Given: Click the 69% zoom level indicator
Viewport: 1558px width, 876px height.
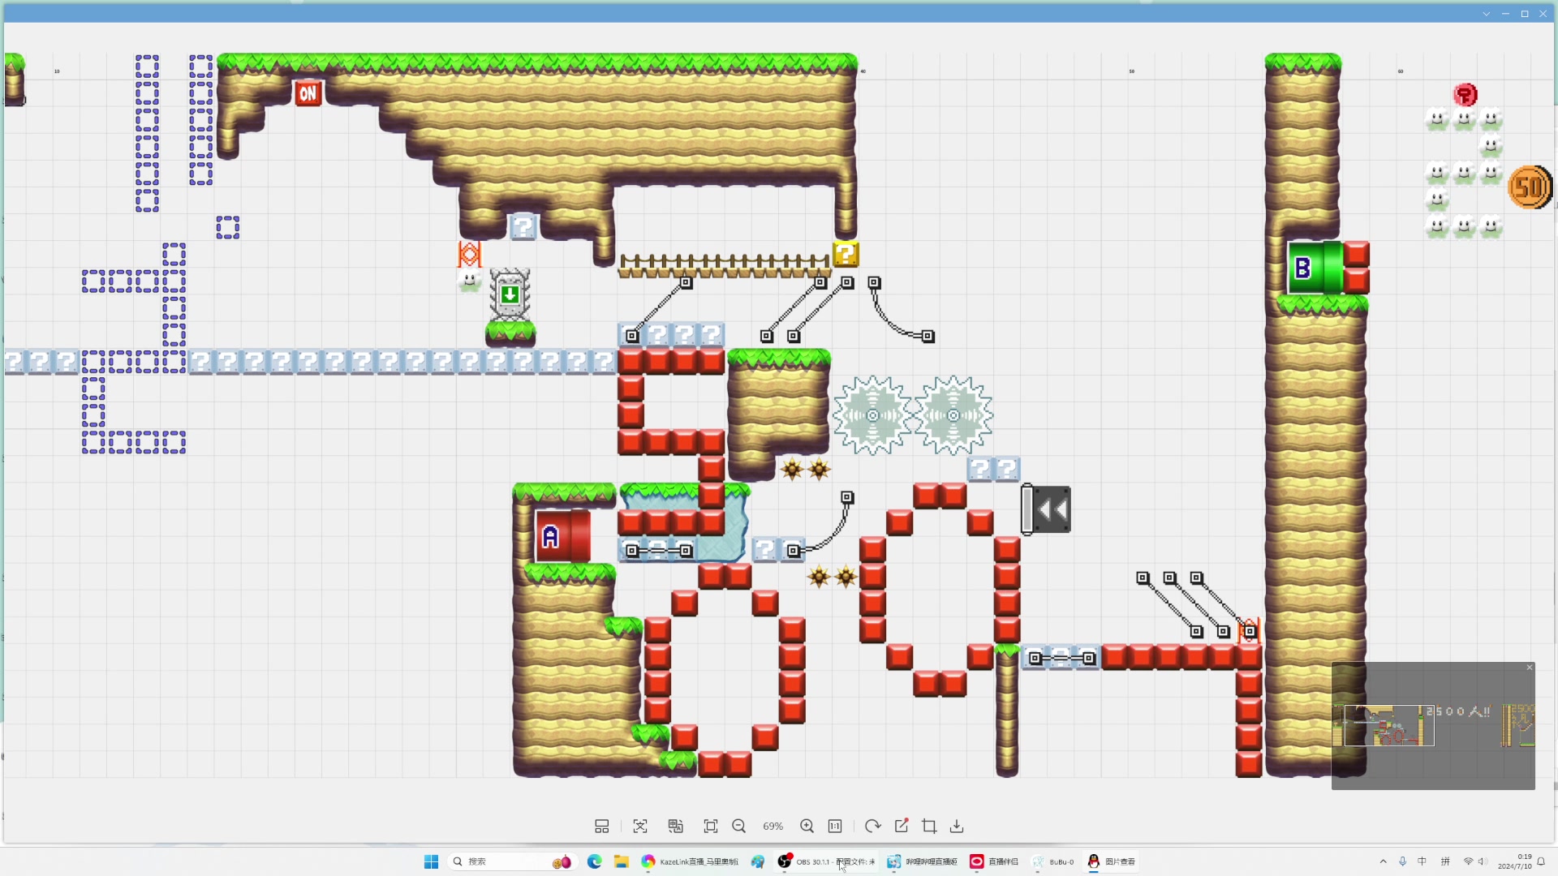Looking at the screenshot, I should point(773,826).
